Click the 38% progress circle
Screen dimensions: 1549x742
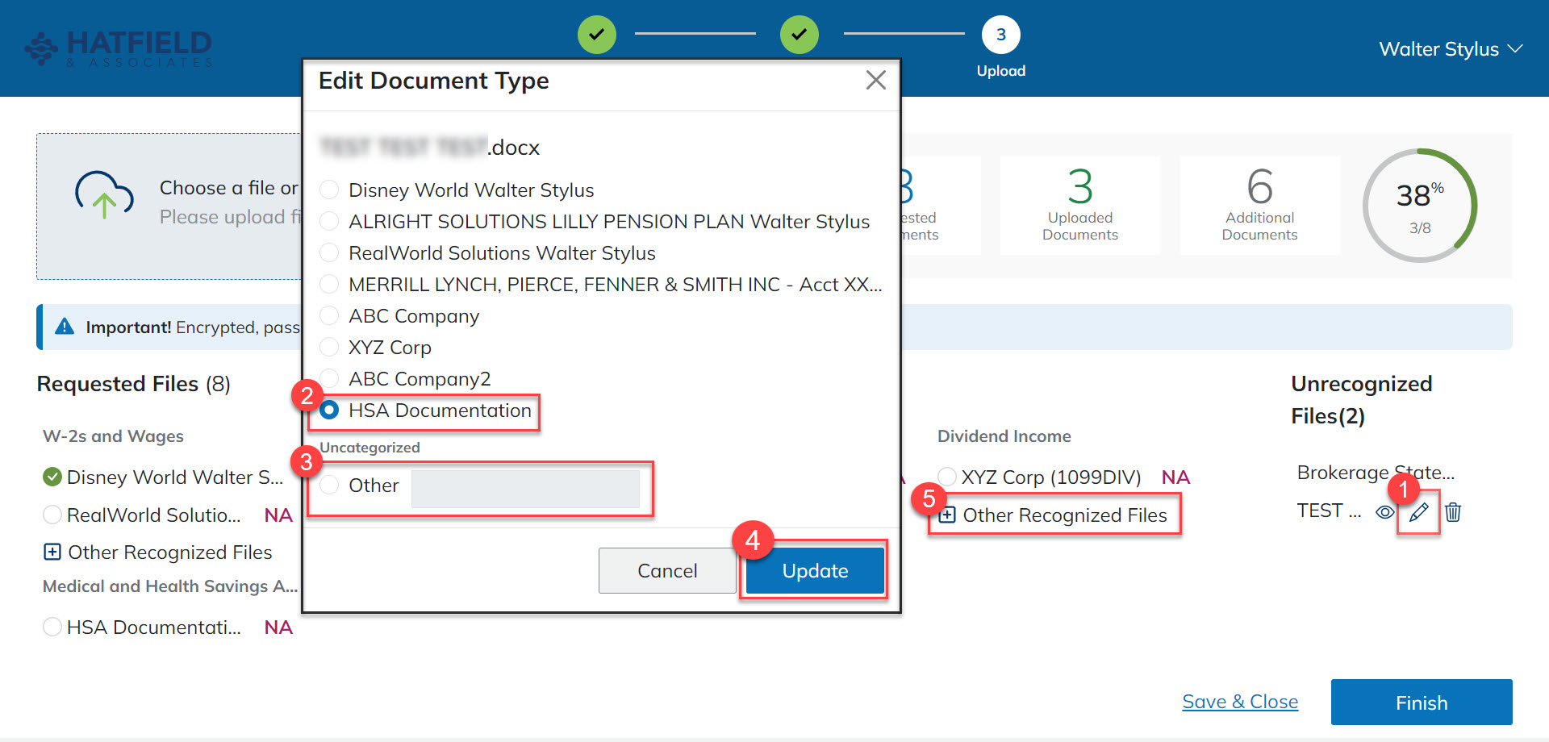[x=1420, y=206]
